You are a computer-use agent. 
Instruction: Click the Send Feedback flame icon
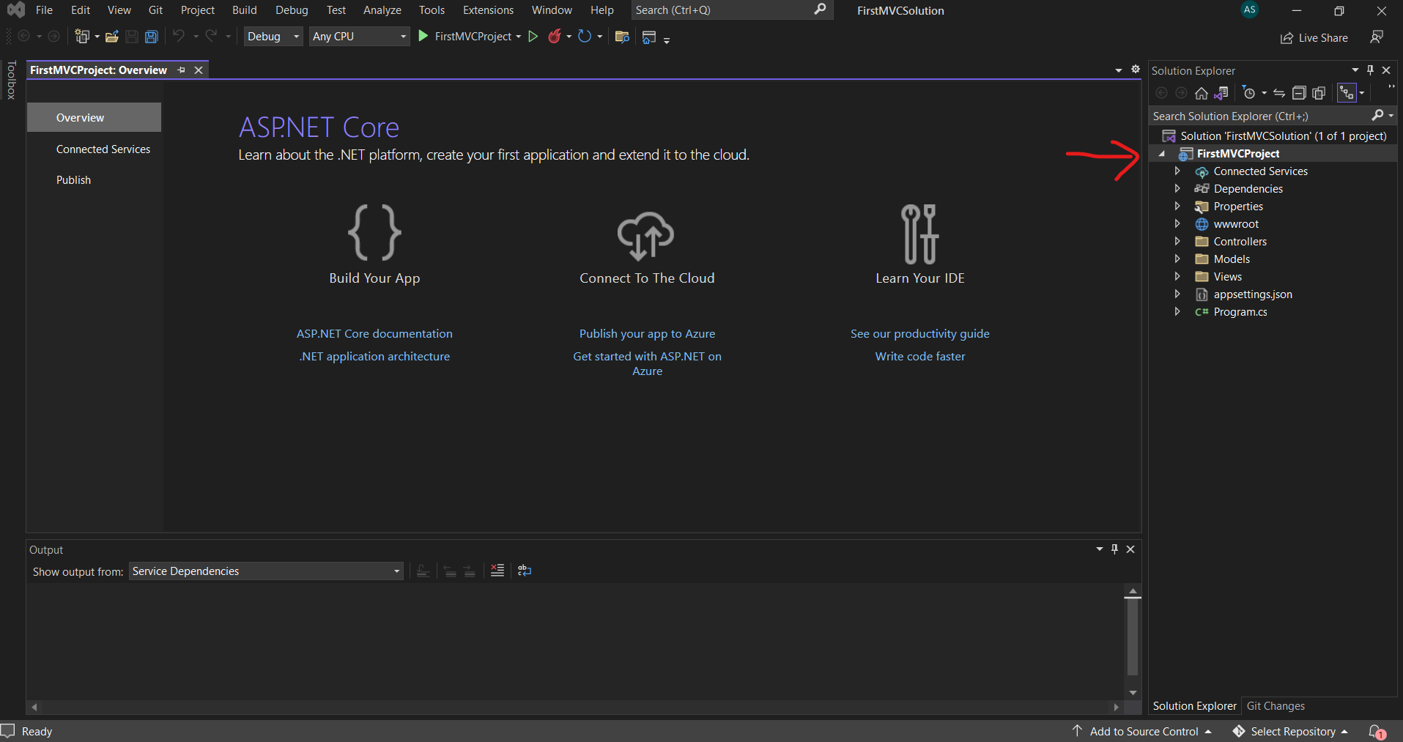coord(555,36)
